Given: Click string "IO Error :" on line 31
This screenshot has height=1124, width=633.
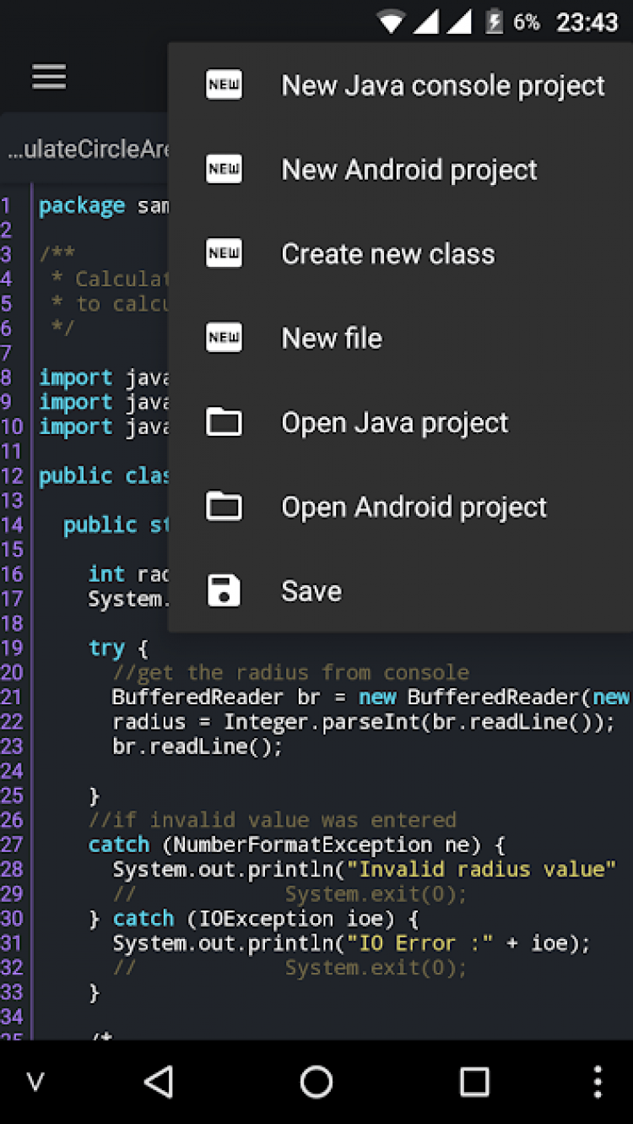Looking at the screenshot, I should point(420,942).
